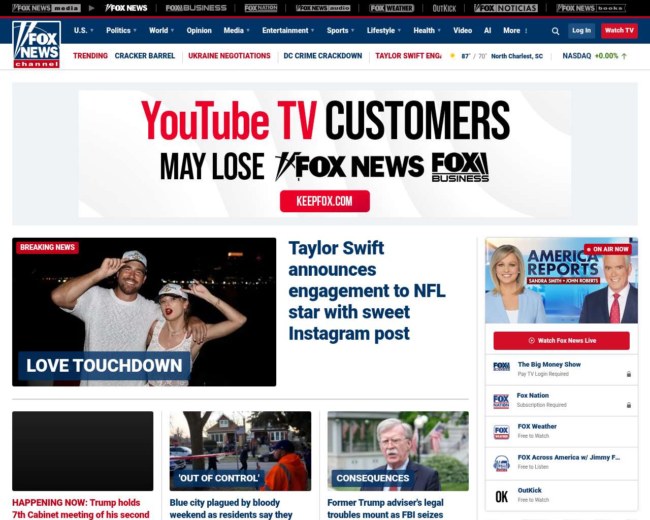The width and height of the screenshot is (650, 520).
Task: Listen to FOX Across America w/ Jimmy F...
Action: [x=569, y=458]
